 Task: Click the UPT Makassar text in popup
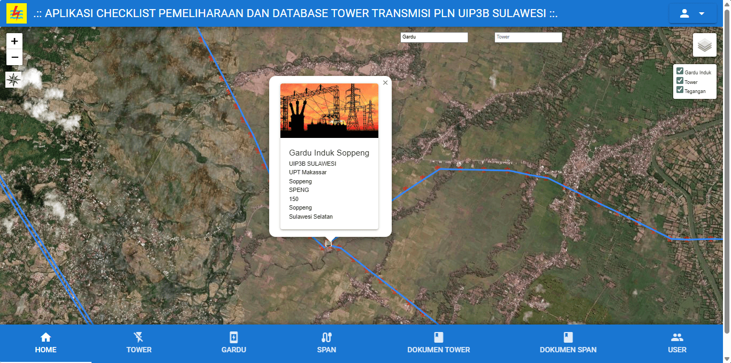click(308, 172)
